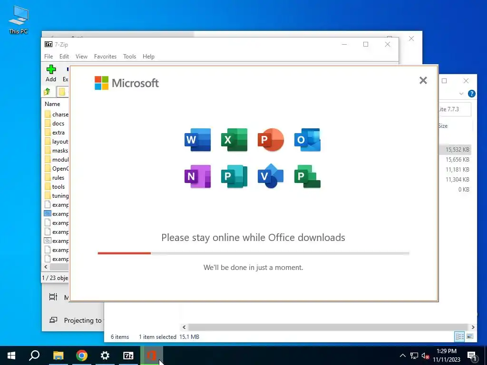Click the Word icon in Office installer
The width and height of the screenshot is (487, 365).
(197, 140)
